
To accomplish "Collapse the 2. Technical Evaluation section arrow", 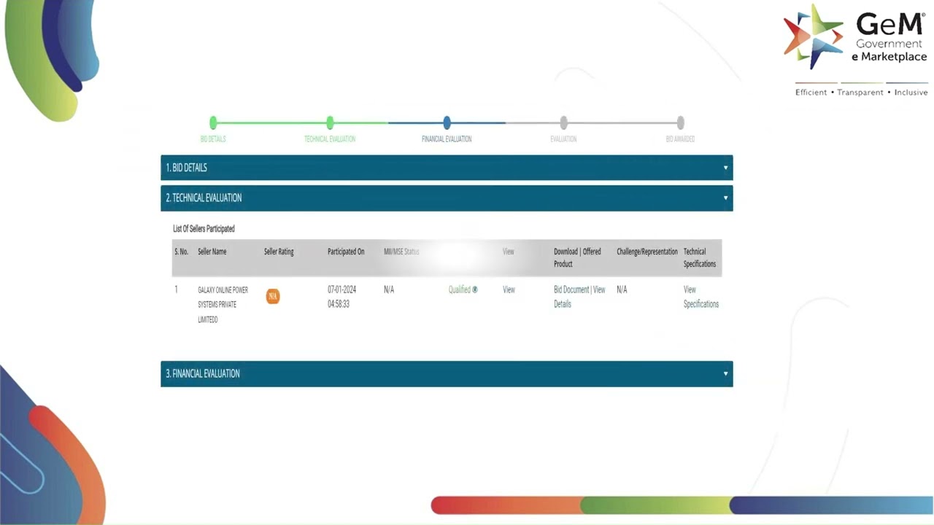I will [x=725, y=198].
